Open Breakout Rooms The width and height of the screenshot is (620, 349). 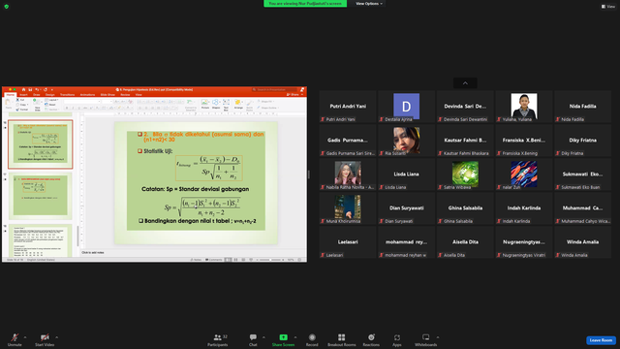[341, 339]
